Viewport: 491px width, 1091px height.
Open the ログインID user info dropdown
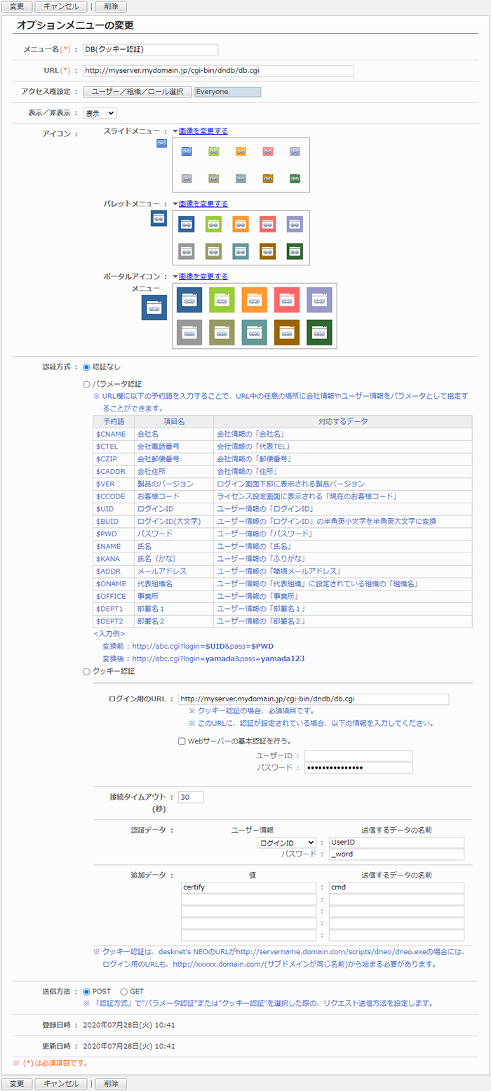[x=286, y=842]
